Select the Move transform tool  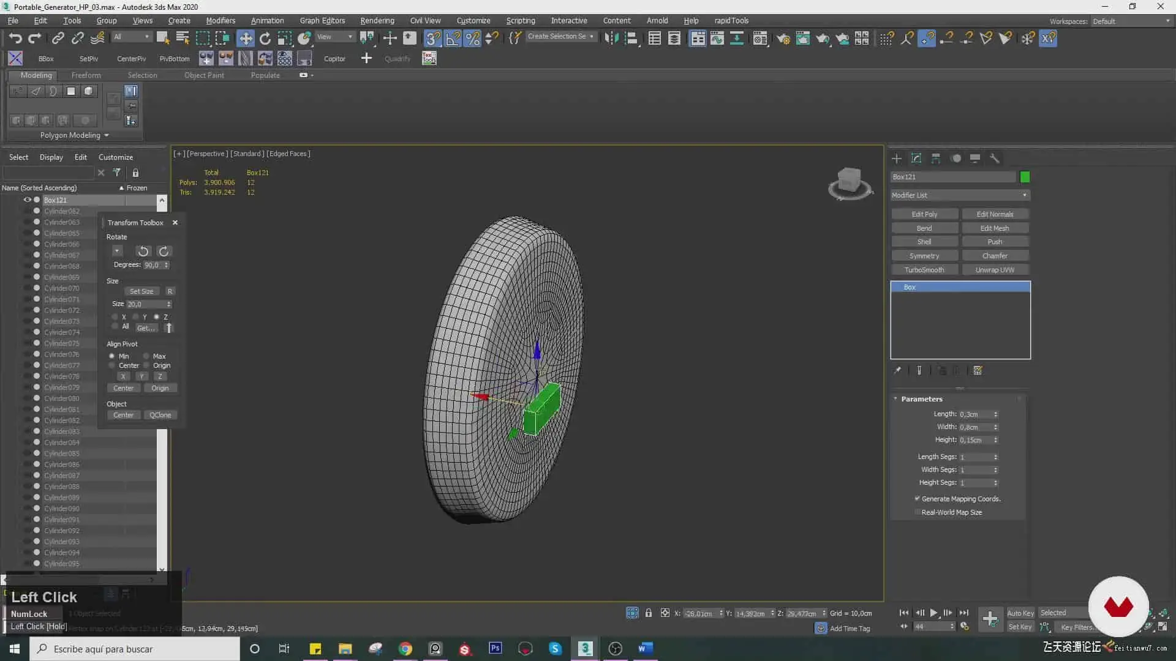pos(245,39)
